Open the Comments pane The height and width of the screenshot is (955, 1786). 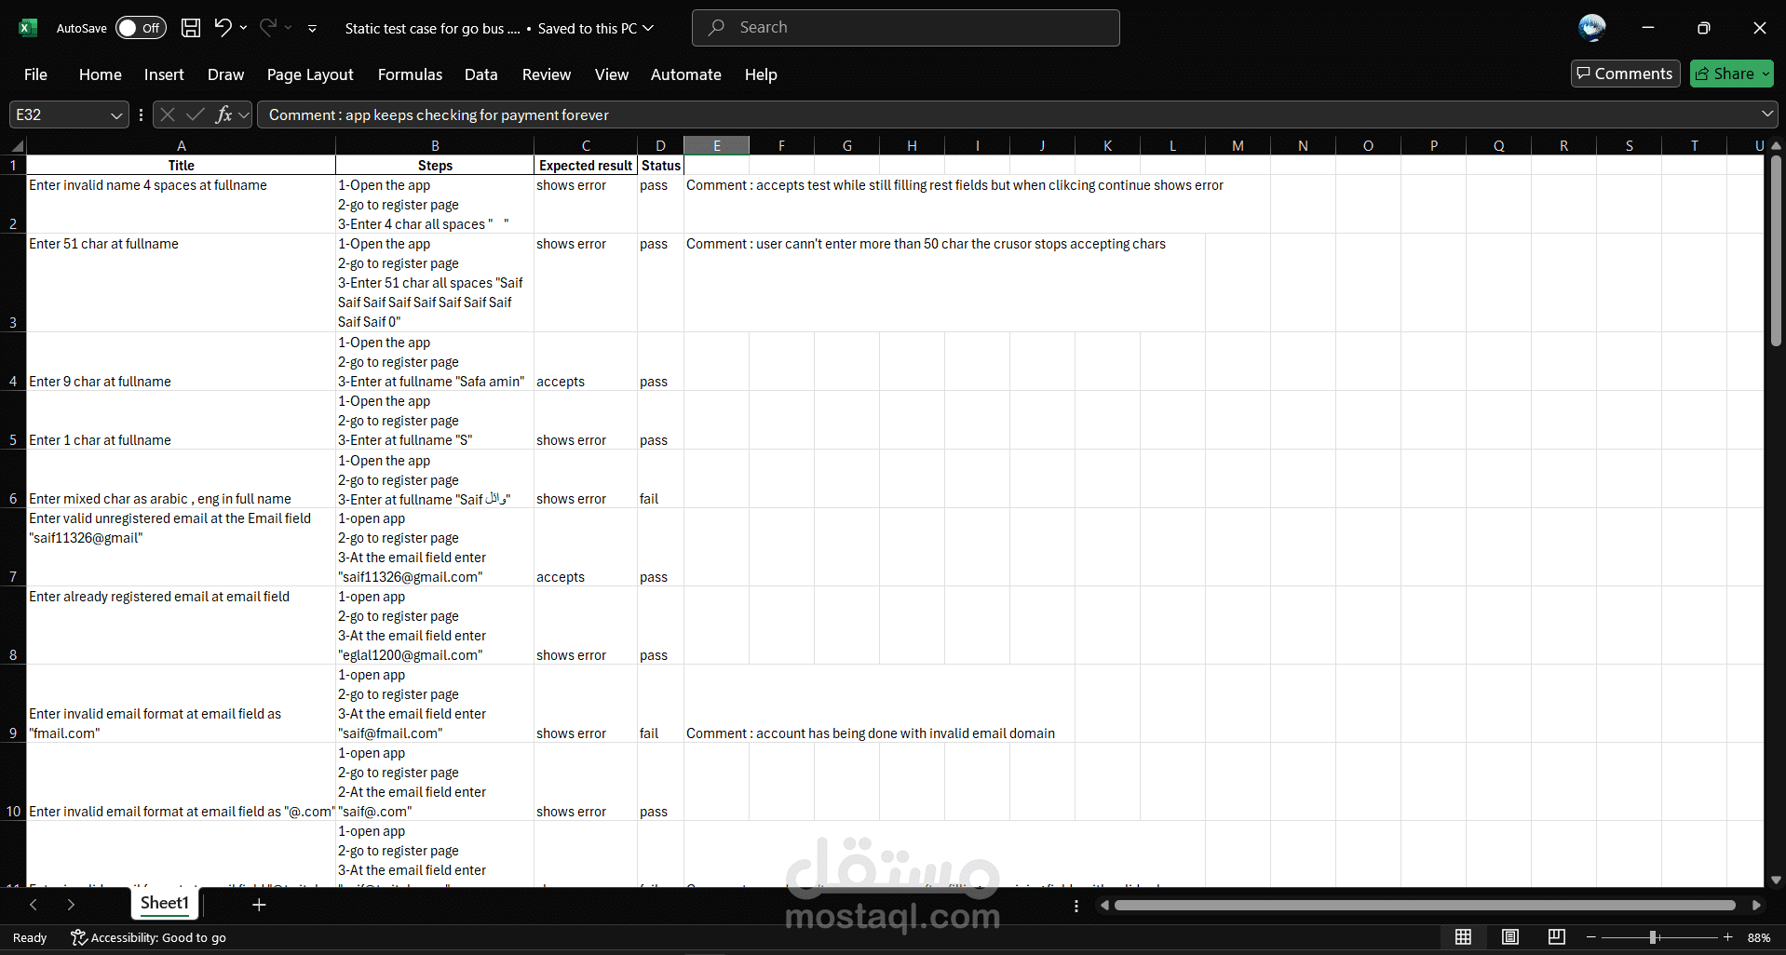pyautogui.click(x=1624, y=73)
